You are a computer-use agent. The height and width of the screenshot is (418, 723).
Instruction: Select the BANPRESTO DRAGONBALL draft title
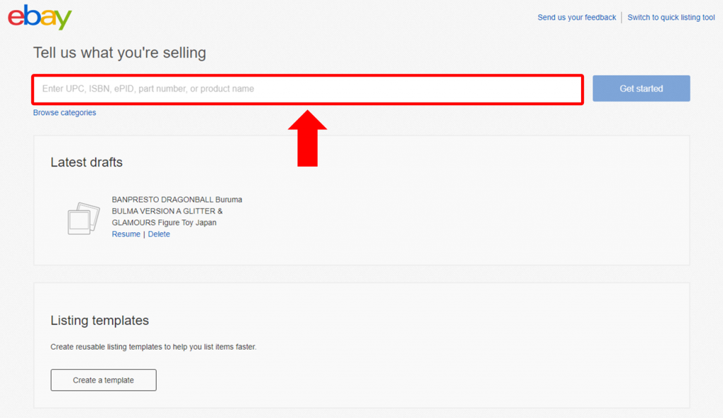(177, 211)
